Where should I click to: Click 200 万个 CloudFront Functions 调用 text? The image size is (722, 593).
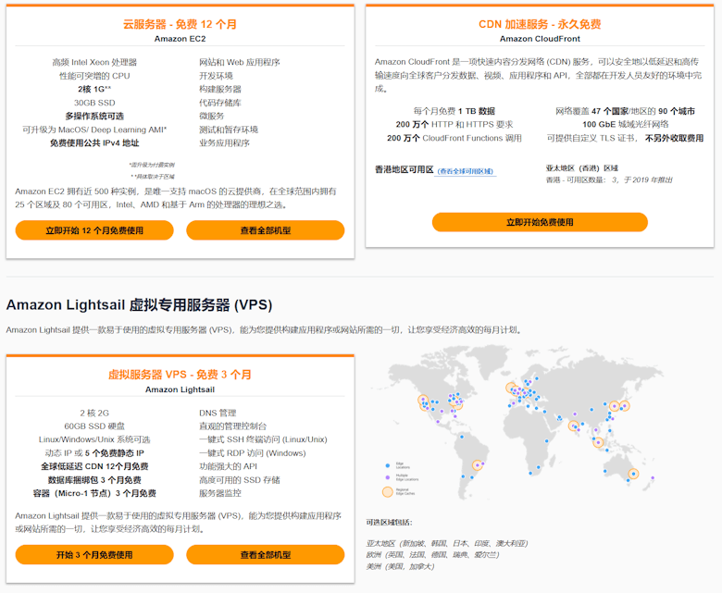pyautogui.click(x=454, y=138)
